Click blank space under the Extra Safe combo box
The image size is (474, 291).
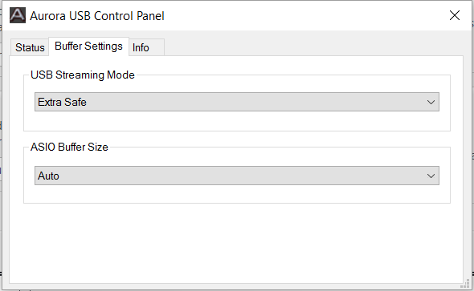tap(237, 121)
